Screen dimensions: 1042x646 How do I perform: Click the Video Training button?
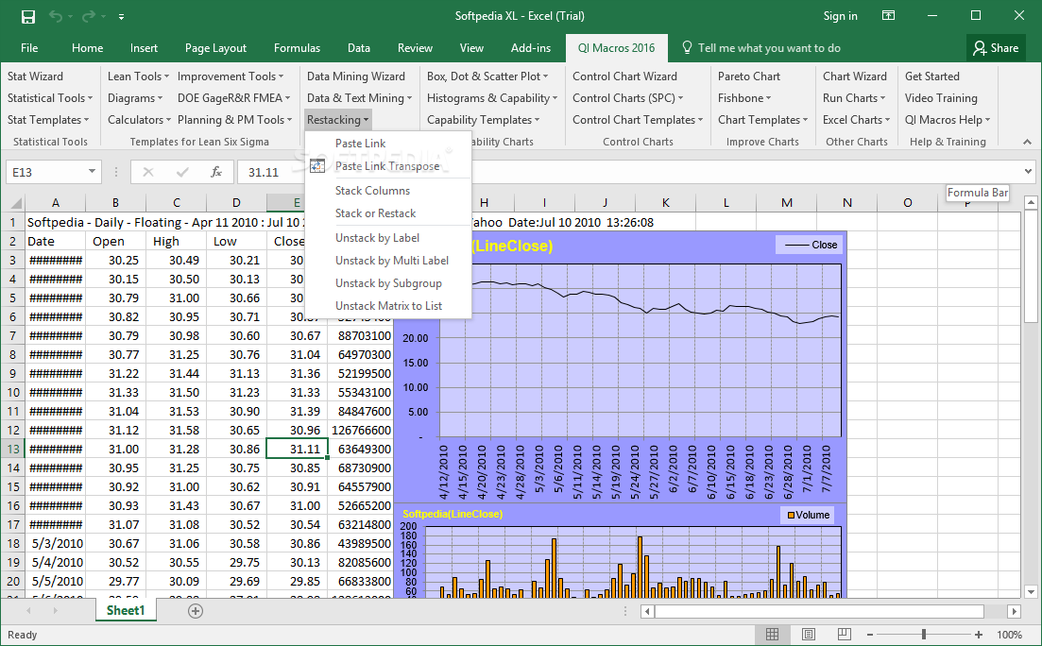(x=941, y=97)
